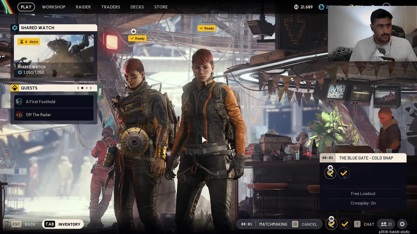Open the Decks tab
This screenshot has width=417, height=234.
(x=137, y=7)
